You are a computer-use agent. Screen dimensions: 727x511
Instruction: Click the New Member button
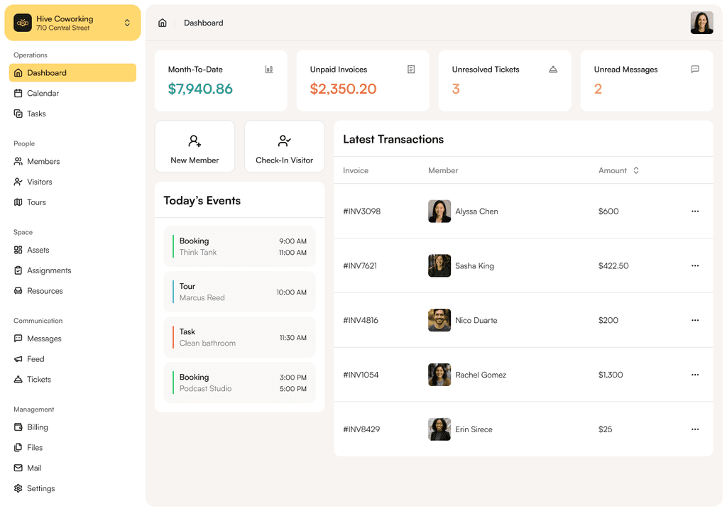pyautogui.click(x=195, y=146)
